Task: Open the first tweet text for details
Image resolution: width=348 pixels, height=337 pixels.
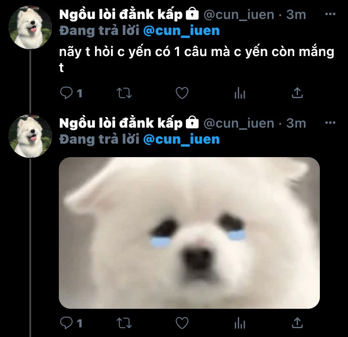Action: 197,59
